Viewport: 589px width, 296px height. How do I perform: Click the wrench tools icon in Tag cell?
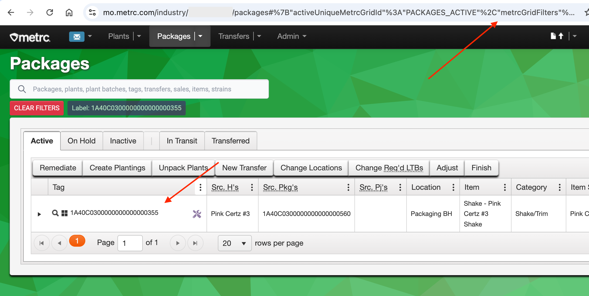197,214
